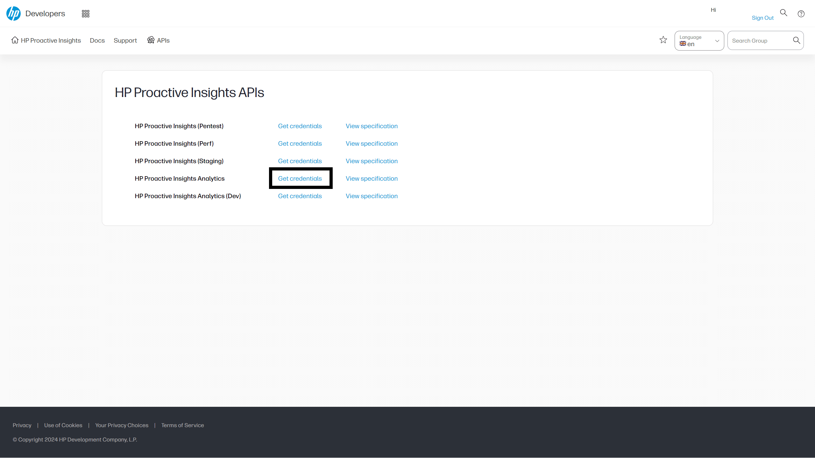The image size is (815, 458).
Task: Click the favorite star icon
Action: coord(663,40)
